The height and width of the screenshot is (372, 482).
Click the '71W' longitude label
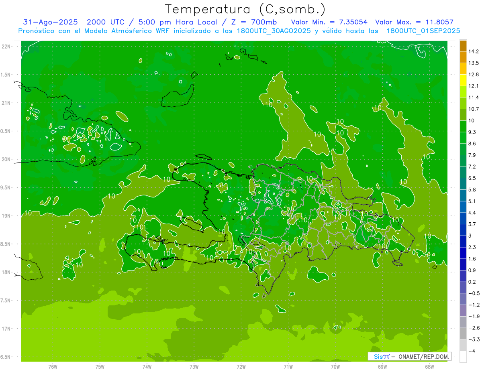pos(288,367)
